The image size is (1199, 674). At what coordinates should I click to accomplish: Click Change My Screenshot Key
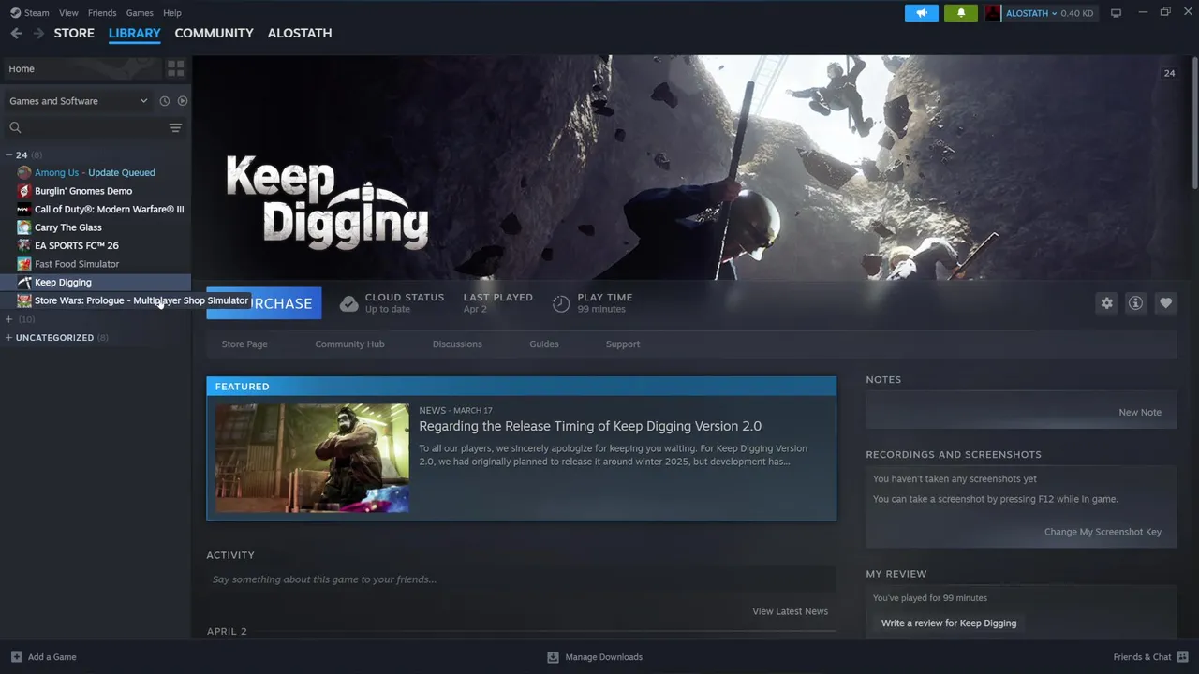click(1103, 532)
